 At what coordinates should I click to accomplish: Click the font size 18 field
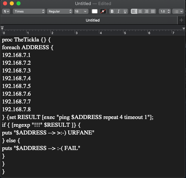click(78, 11)
